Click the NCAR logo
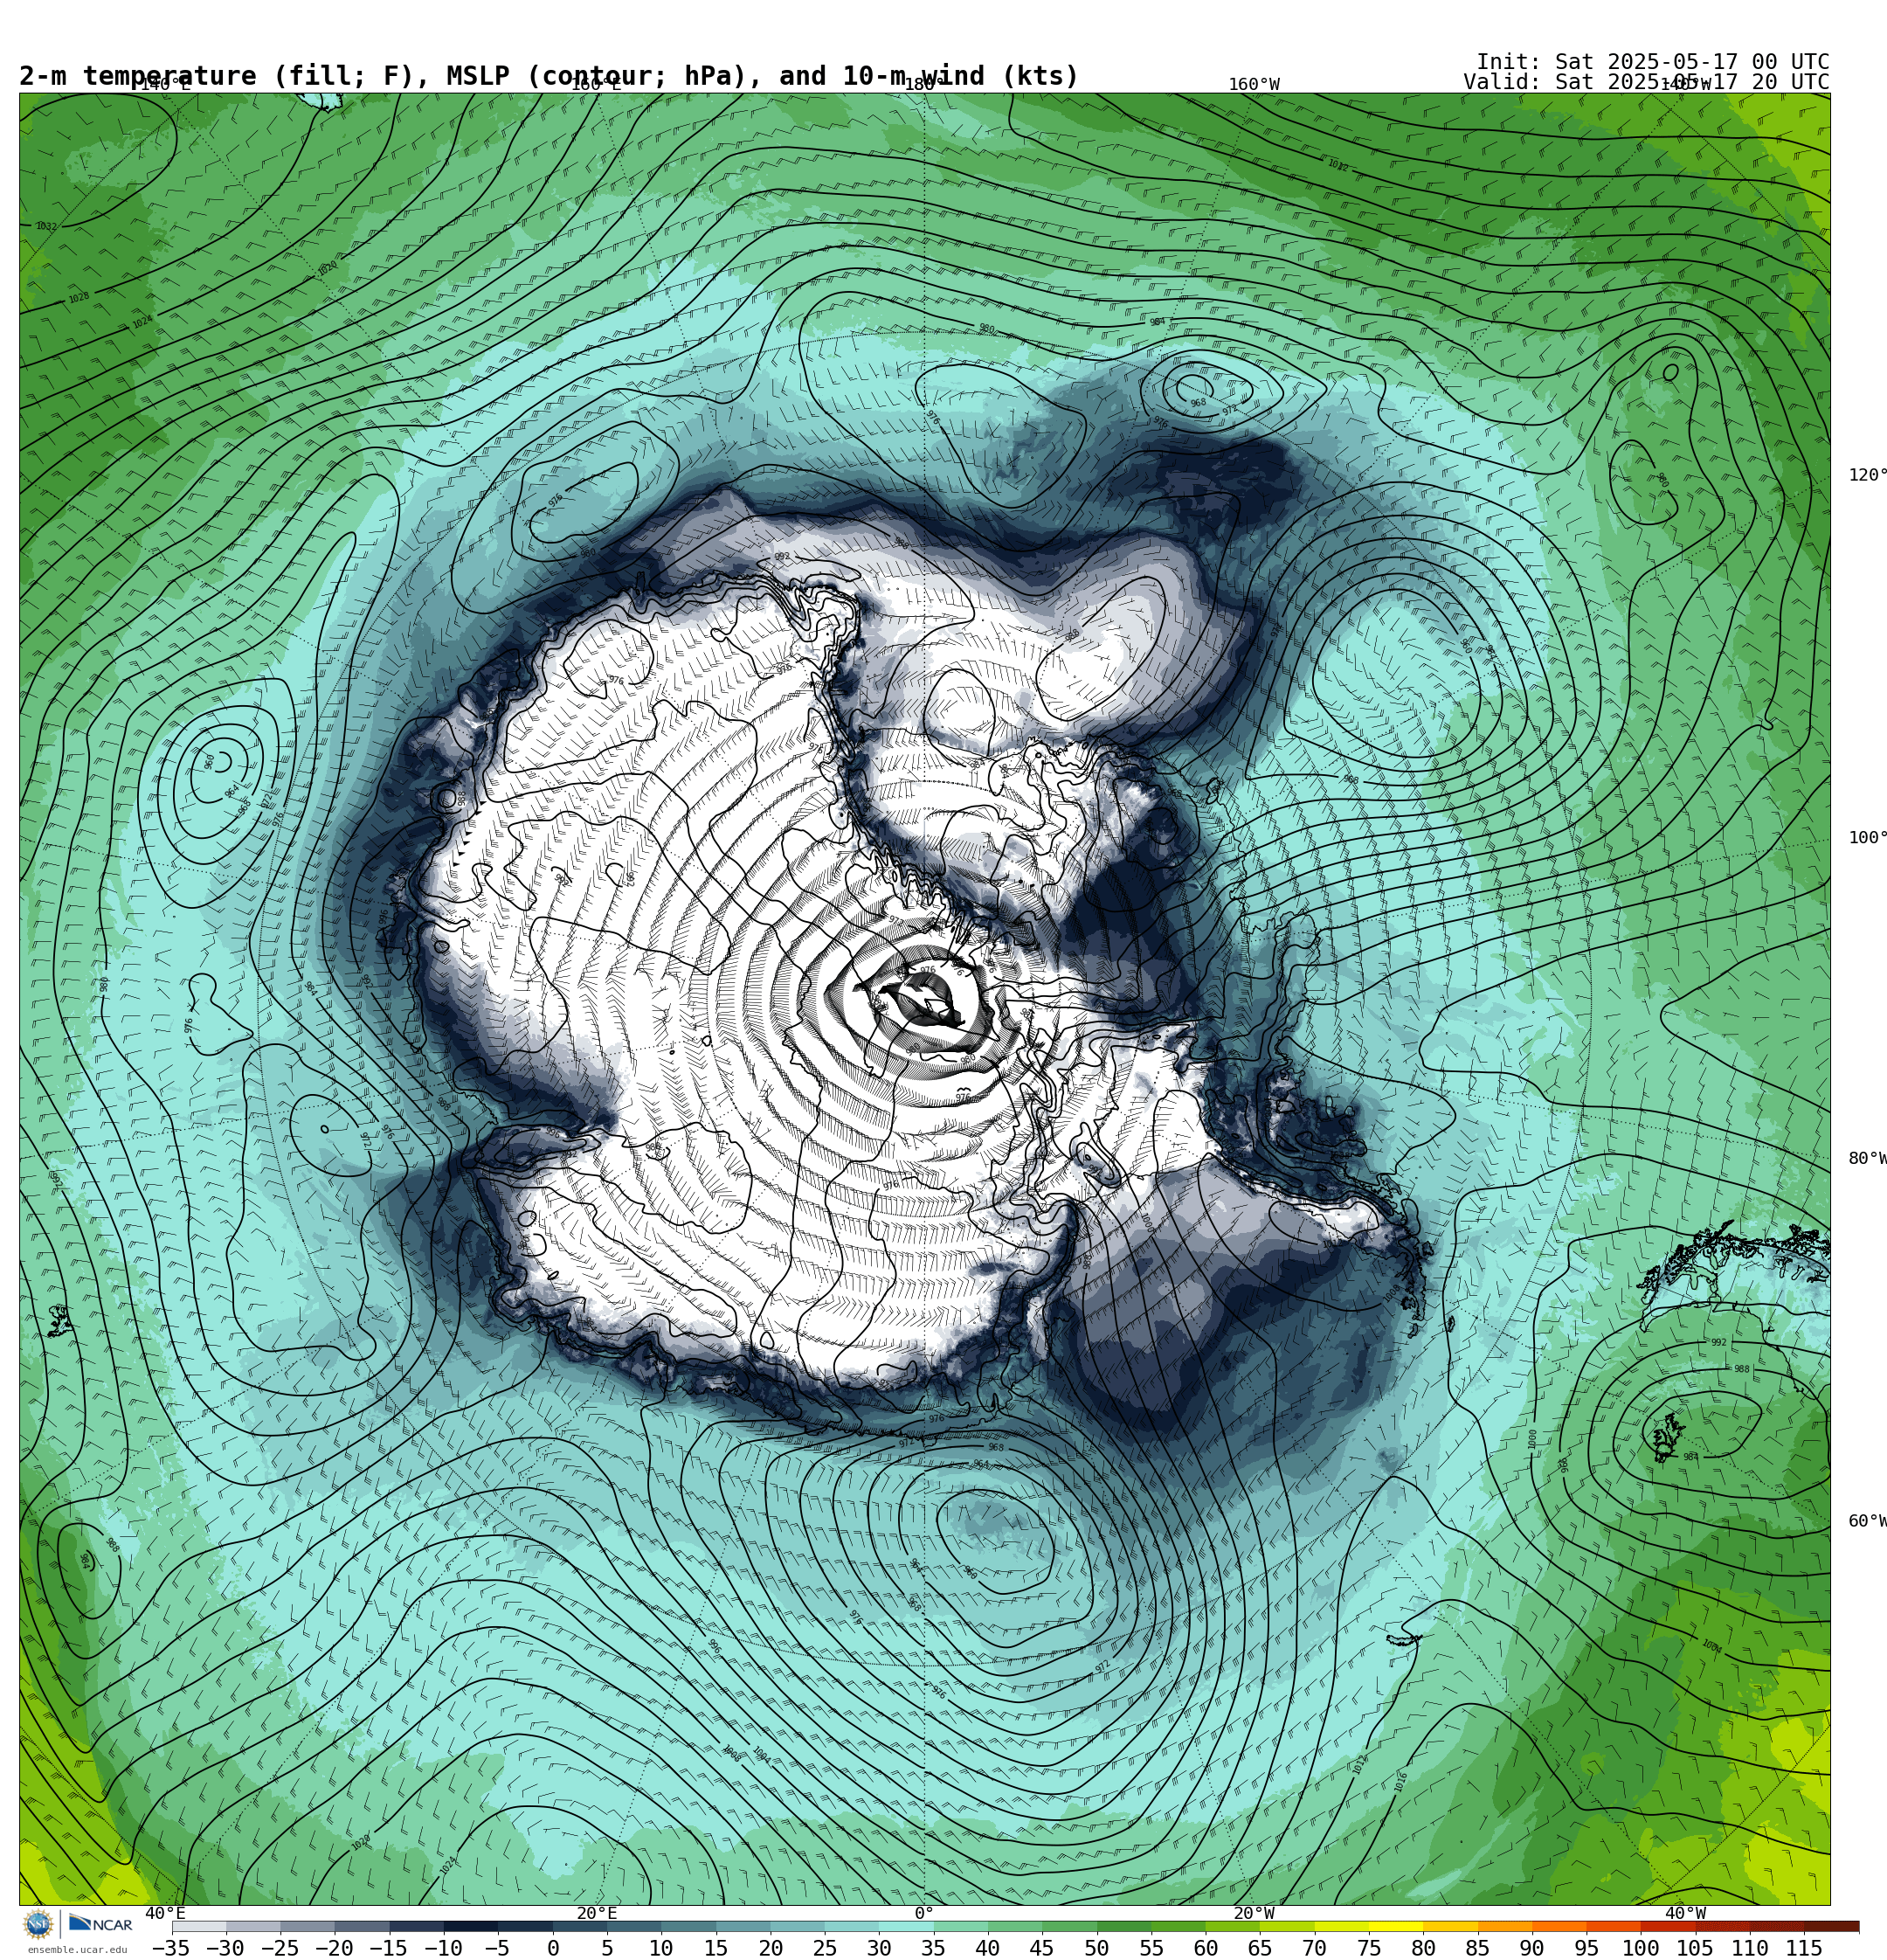Image resolution: width=1887 pixels, height=1960 pixels. coord(100,1924)
